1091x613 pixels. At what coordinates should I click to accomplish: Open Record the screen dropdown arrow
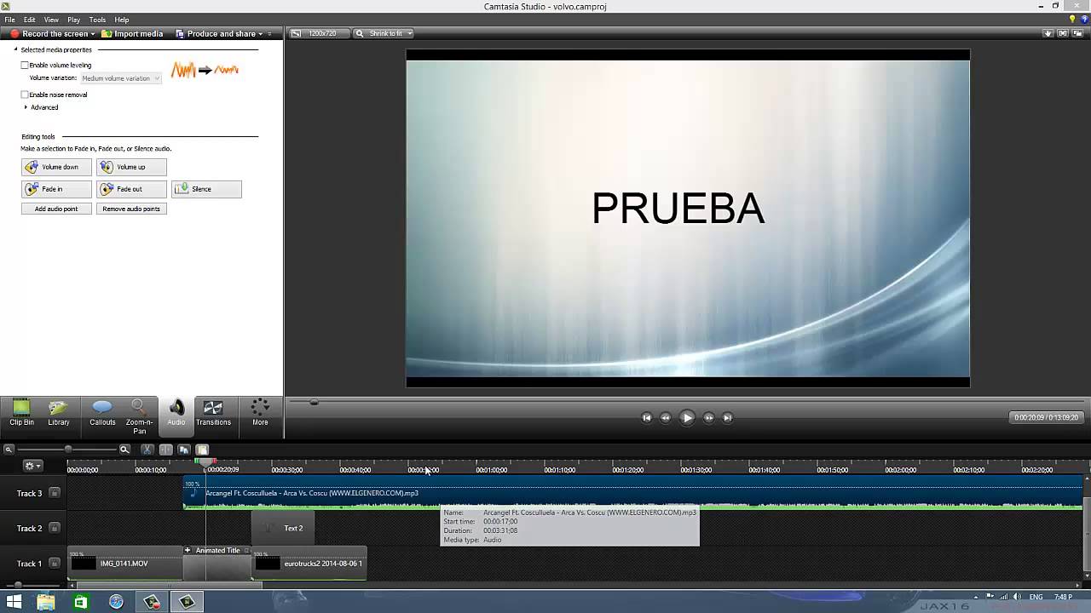coord(93,34)
